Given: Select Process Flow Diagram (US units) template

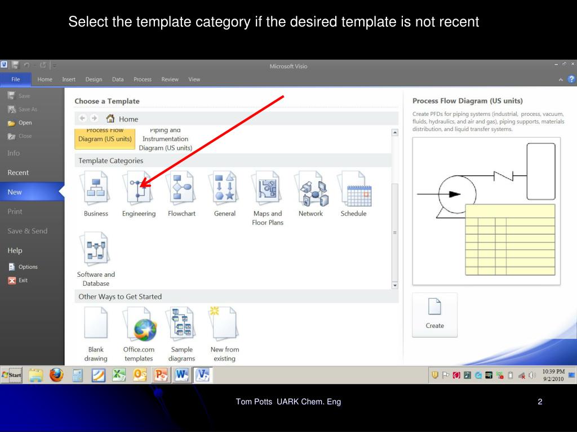Looking at the screenshot, I should pyautogui.click(x=105, y=138).
